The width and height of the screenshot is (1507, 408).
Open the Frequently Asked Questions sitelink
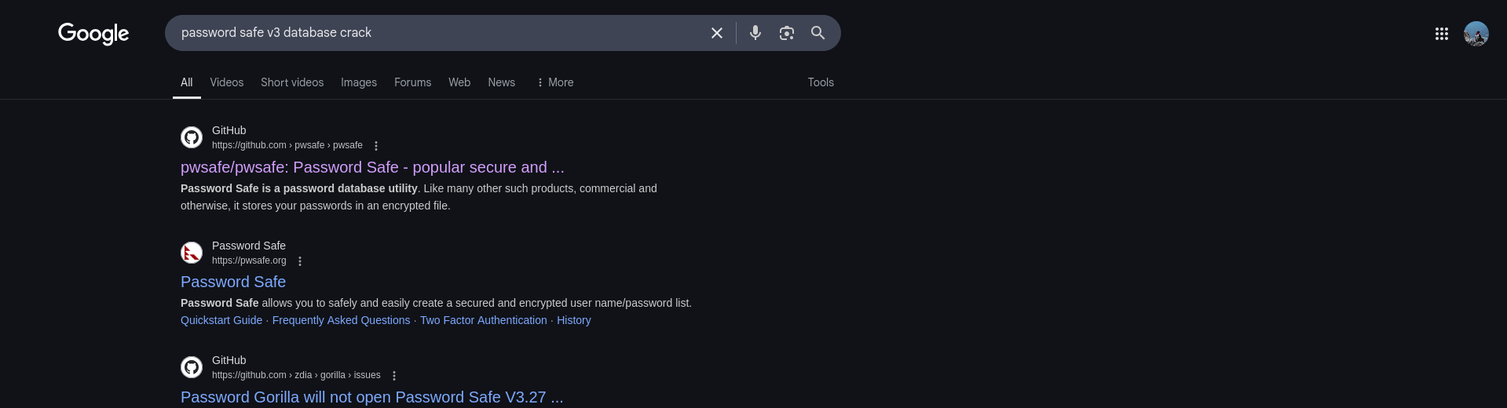pyautogui.click(x=341, y=320)
